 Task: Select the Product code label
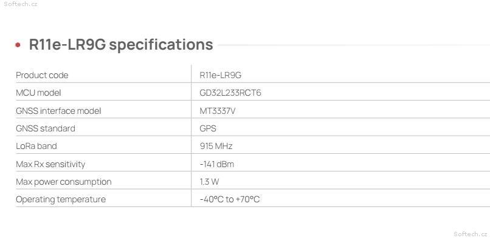[42, 75]
